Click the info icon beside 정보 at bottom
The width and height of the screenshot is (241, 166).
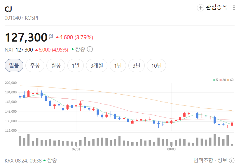click(232, 160)
